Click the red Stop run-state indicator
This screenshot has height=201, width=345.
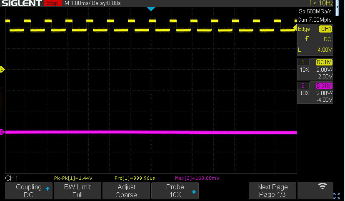pos(52,3)
